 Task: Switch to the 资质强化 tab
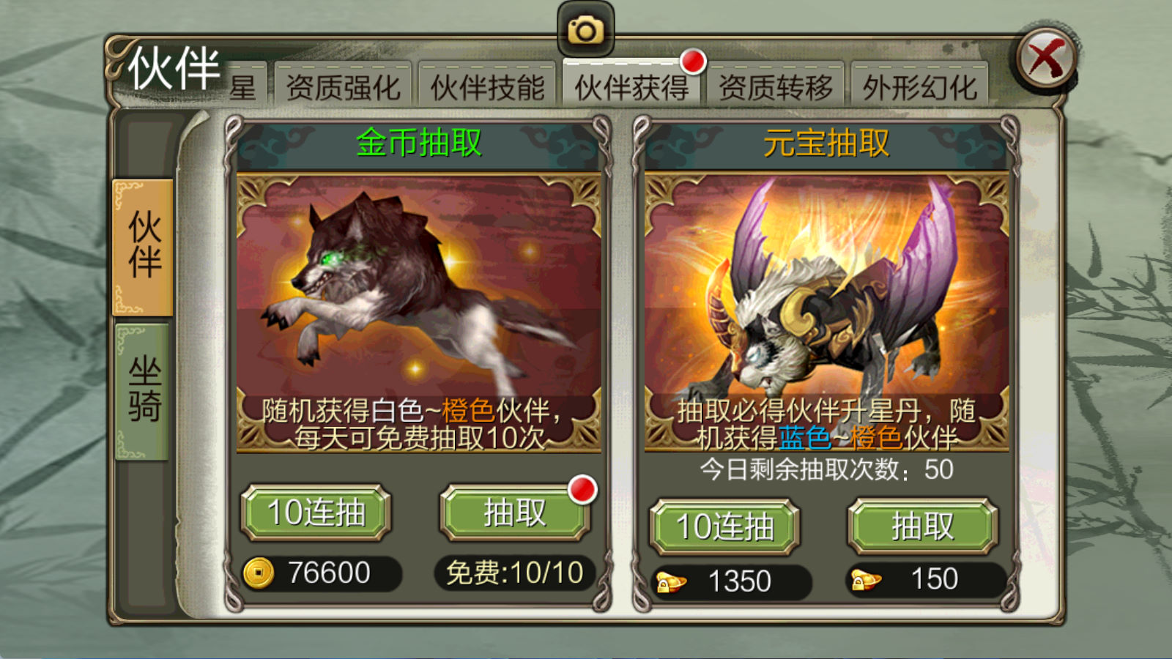click(x=343, y=86)
